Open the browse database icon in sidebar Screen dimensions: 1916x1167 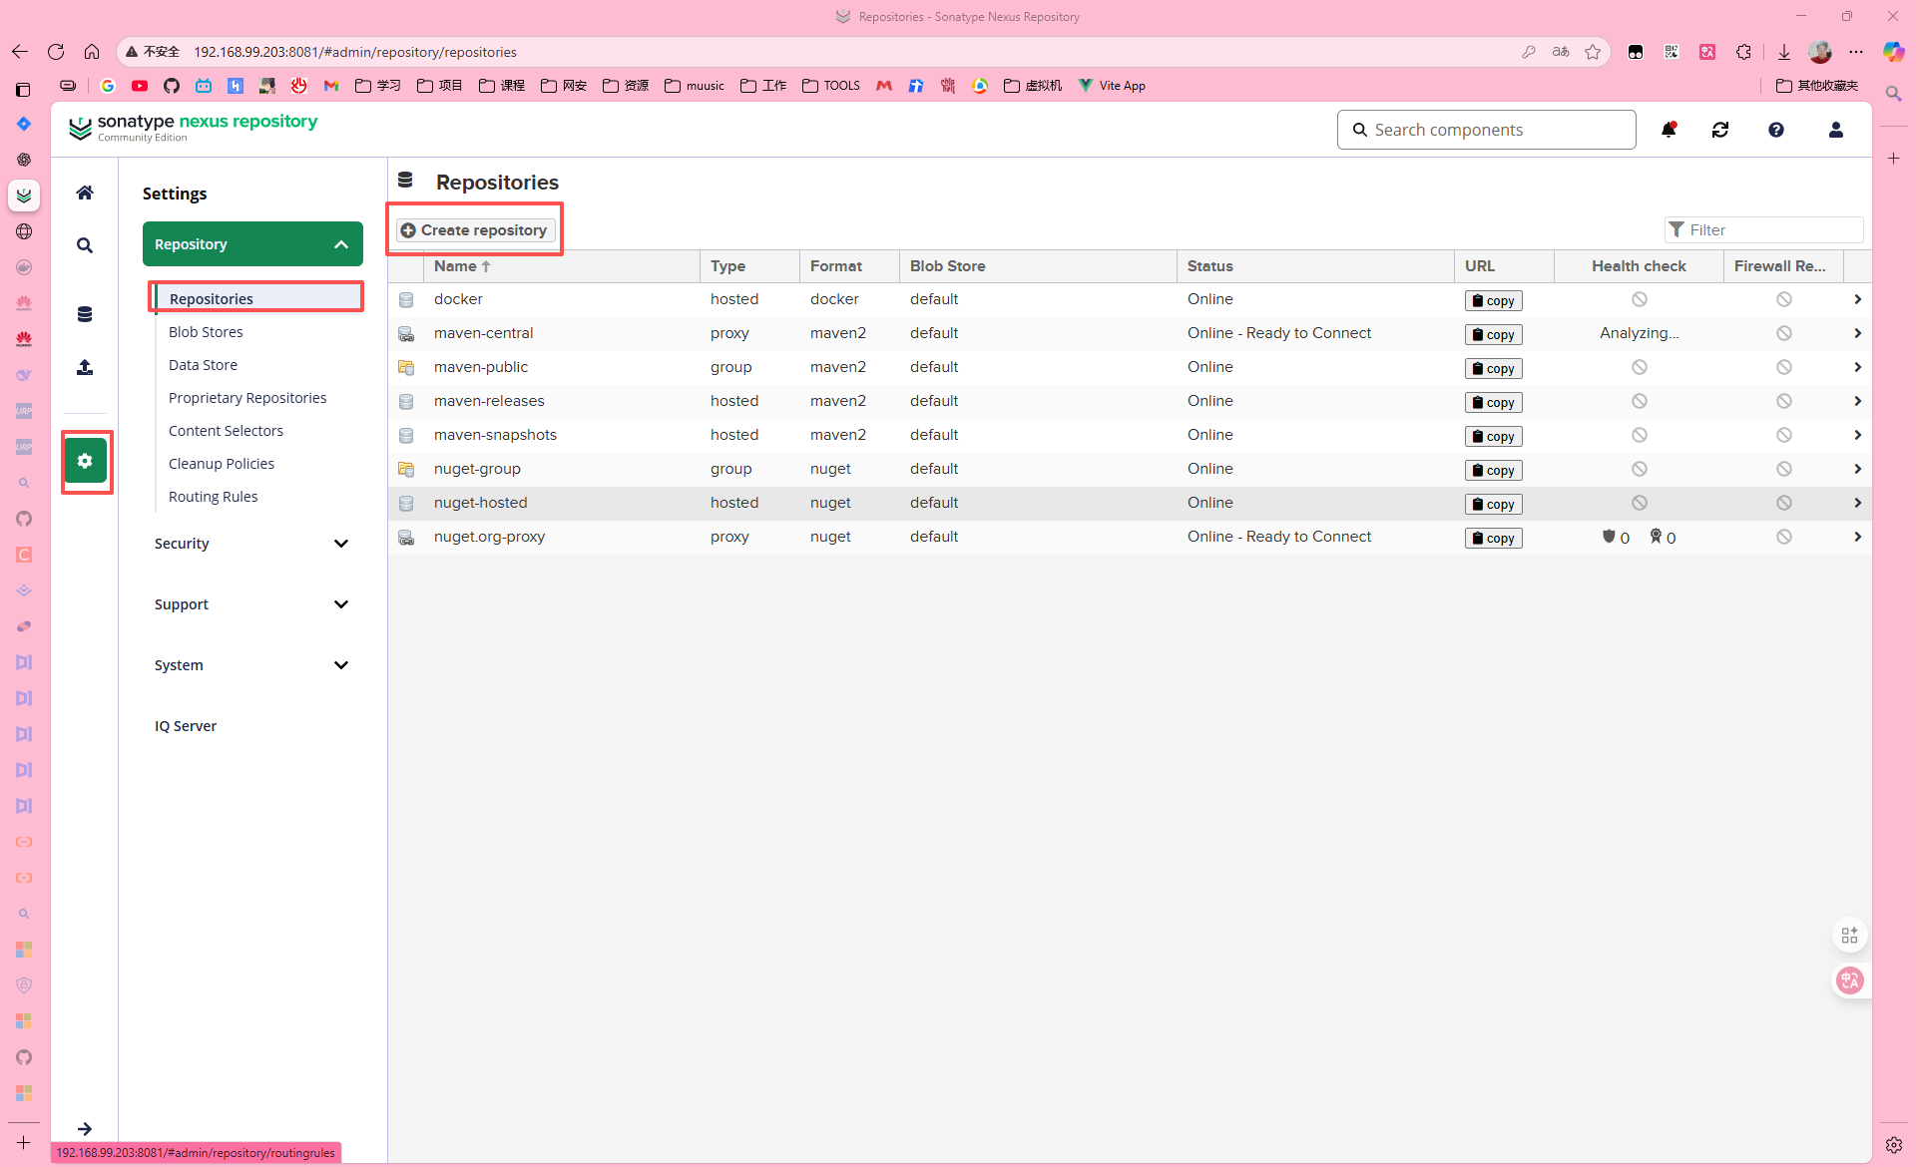pyautogui.click(x=85, y=314)
